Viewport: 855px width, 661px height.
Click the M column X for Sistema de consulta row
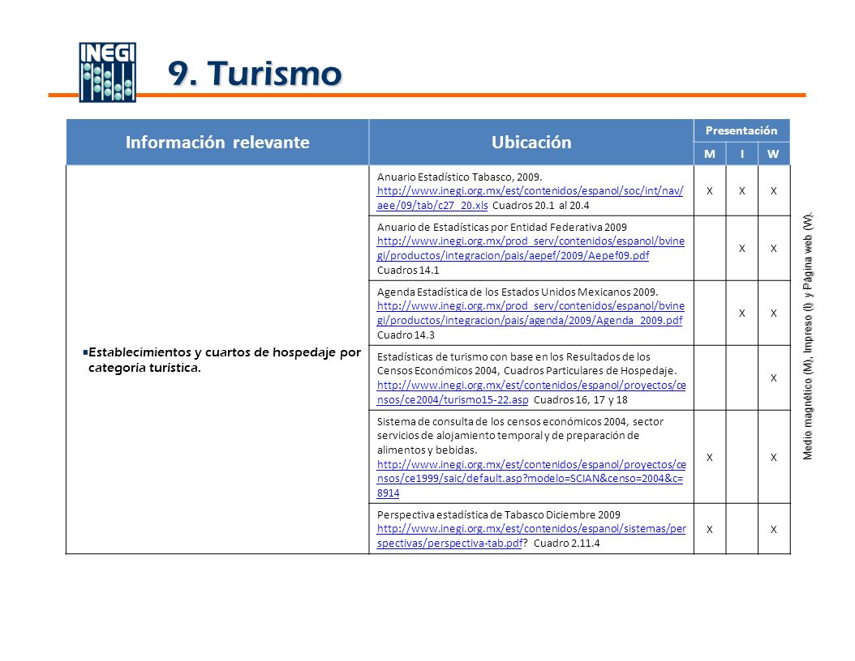[710, 458]
